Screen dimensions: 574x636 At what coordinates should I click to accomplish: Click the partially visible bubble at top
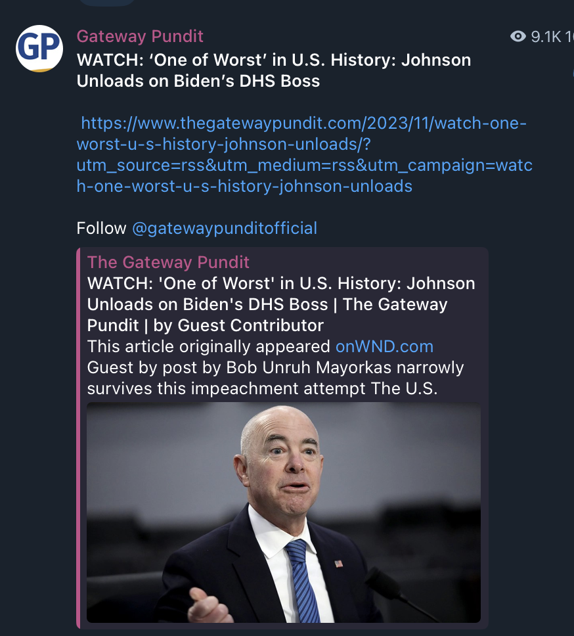106,3
